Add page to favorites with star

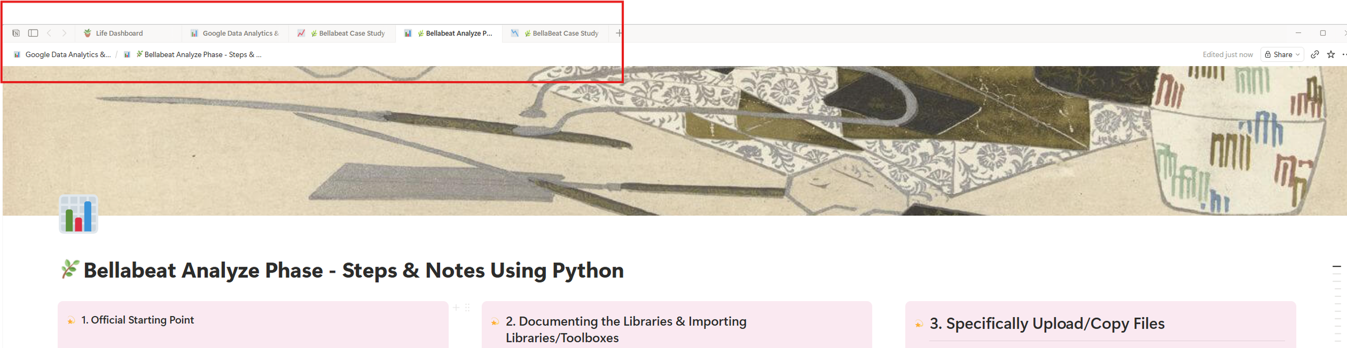[x=1330, y=54]
